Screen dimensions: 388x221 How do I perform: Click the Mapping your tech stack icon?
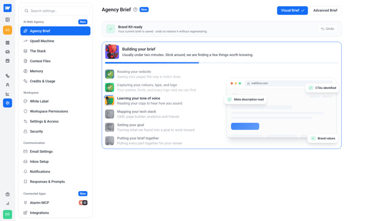tap(110, 114)
